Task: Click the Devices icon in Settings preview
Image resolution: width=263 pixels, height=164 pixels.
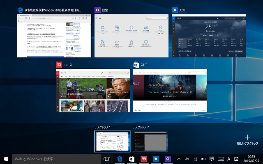Action: [x=117, y=27]
